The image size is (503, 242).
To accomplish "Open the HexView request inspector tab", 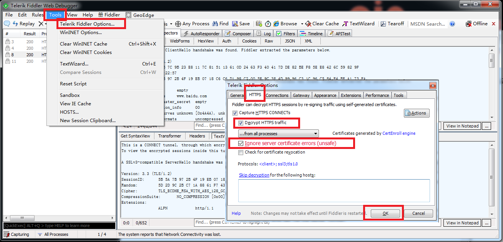I will pos(206,41).
